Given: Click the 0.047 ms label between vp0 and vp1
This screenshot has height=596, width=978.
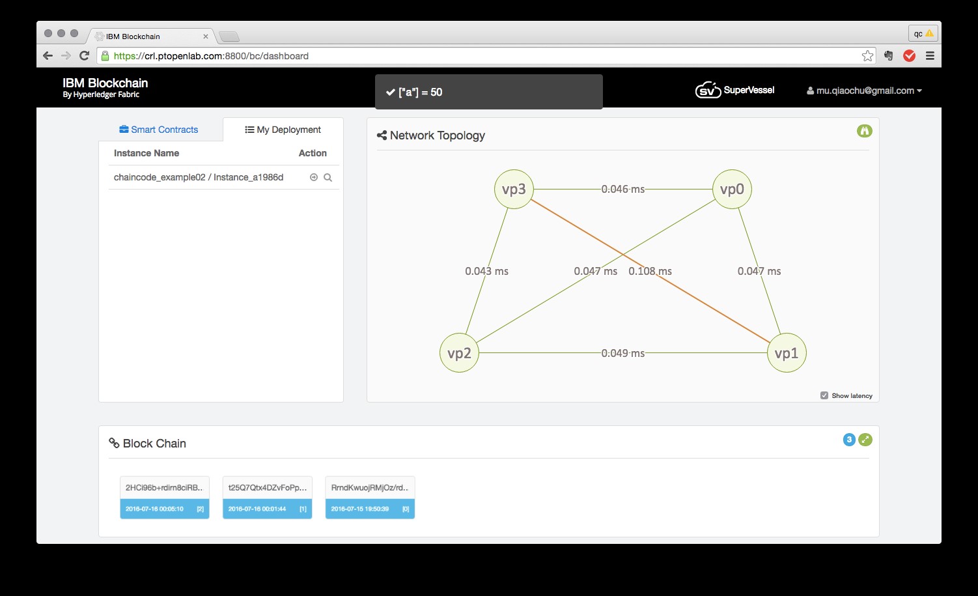Looking at the screenshot, I should click(759, 271).
